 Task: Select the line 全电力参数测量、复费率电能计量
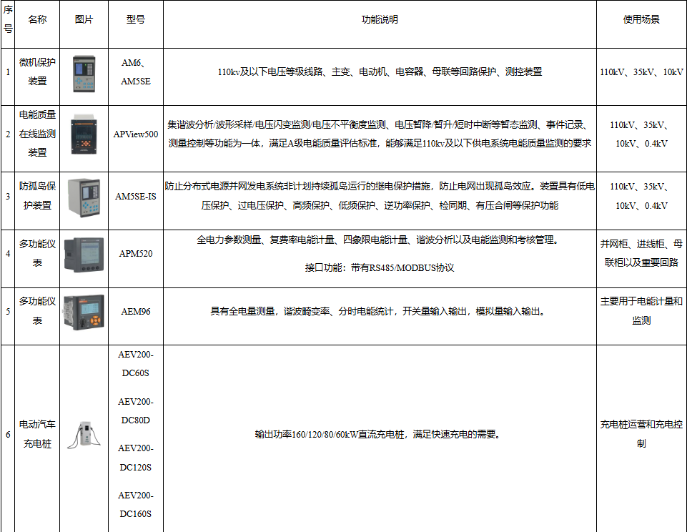(379, 240)
